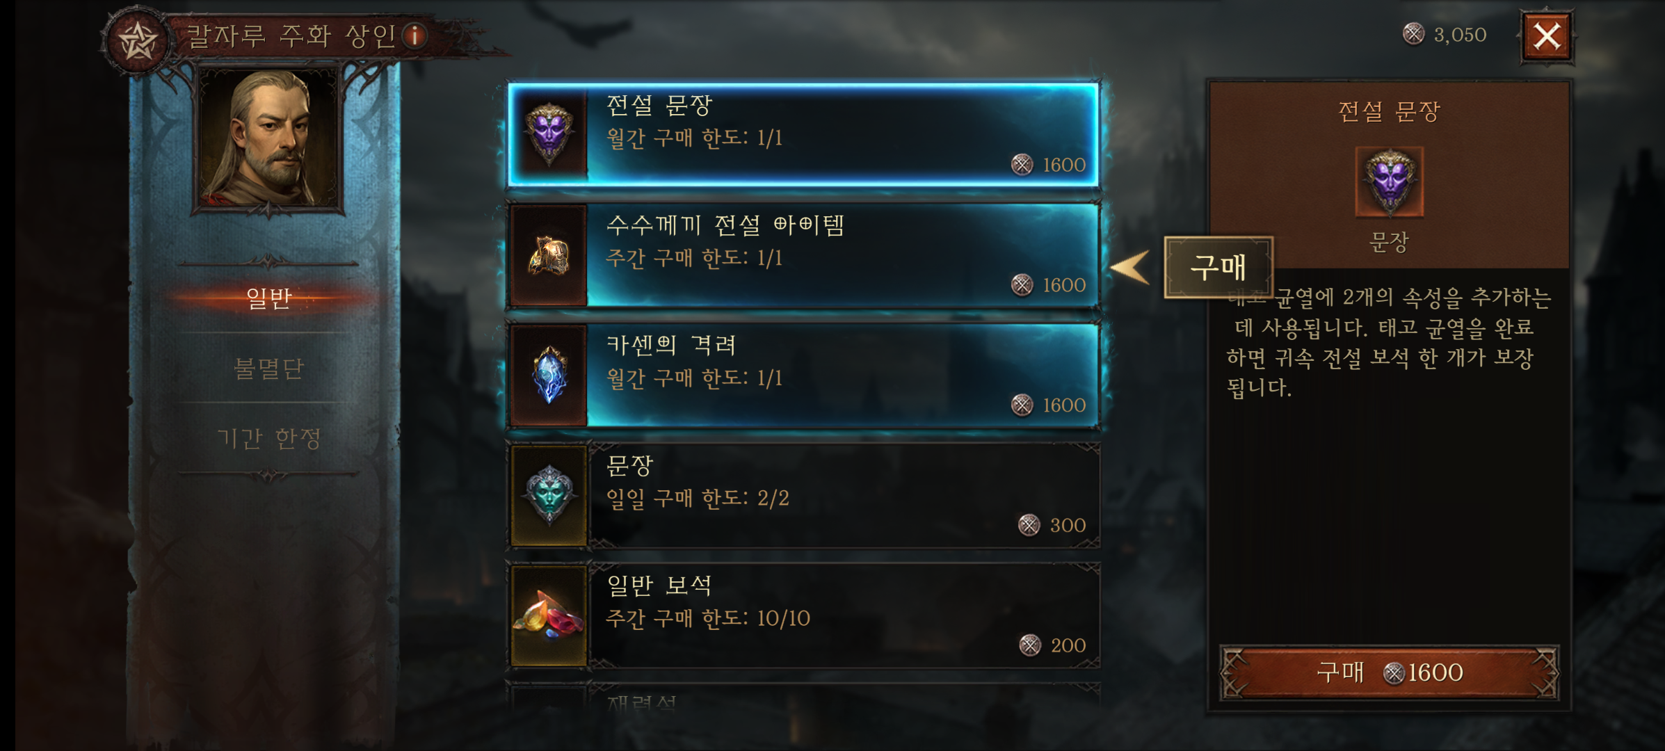Click the golden helmet 수수께끼 전설 아이템 icon
Viewport: 1665px width, 751px height.
[549, 255]
